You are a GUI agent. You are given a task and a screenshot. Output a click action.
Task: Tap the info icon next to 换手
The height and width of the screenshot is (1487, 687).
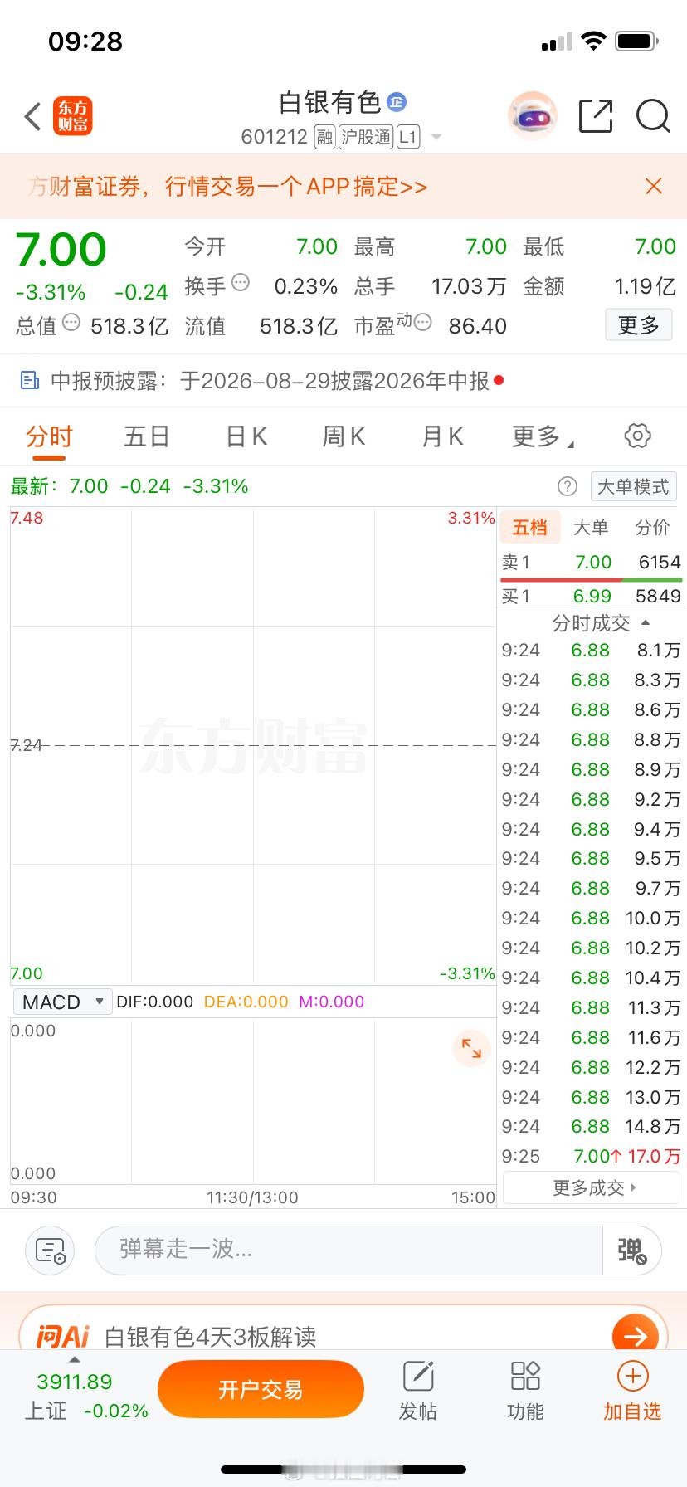point(241,283)
